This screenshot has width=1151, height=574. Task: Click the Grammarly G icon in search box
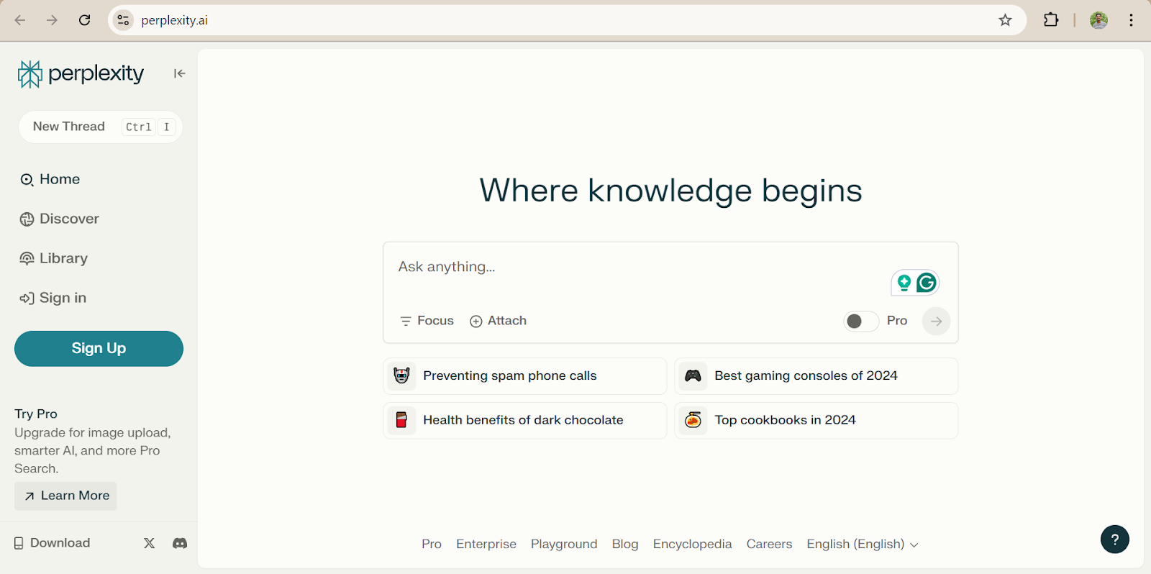(x=927, y=283)
